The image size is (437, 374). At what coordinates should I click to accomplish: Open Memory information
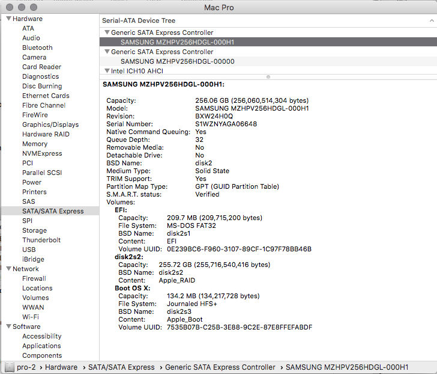pos(35,144)
